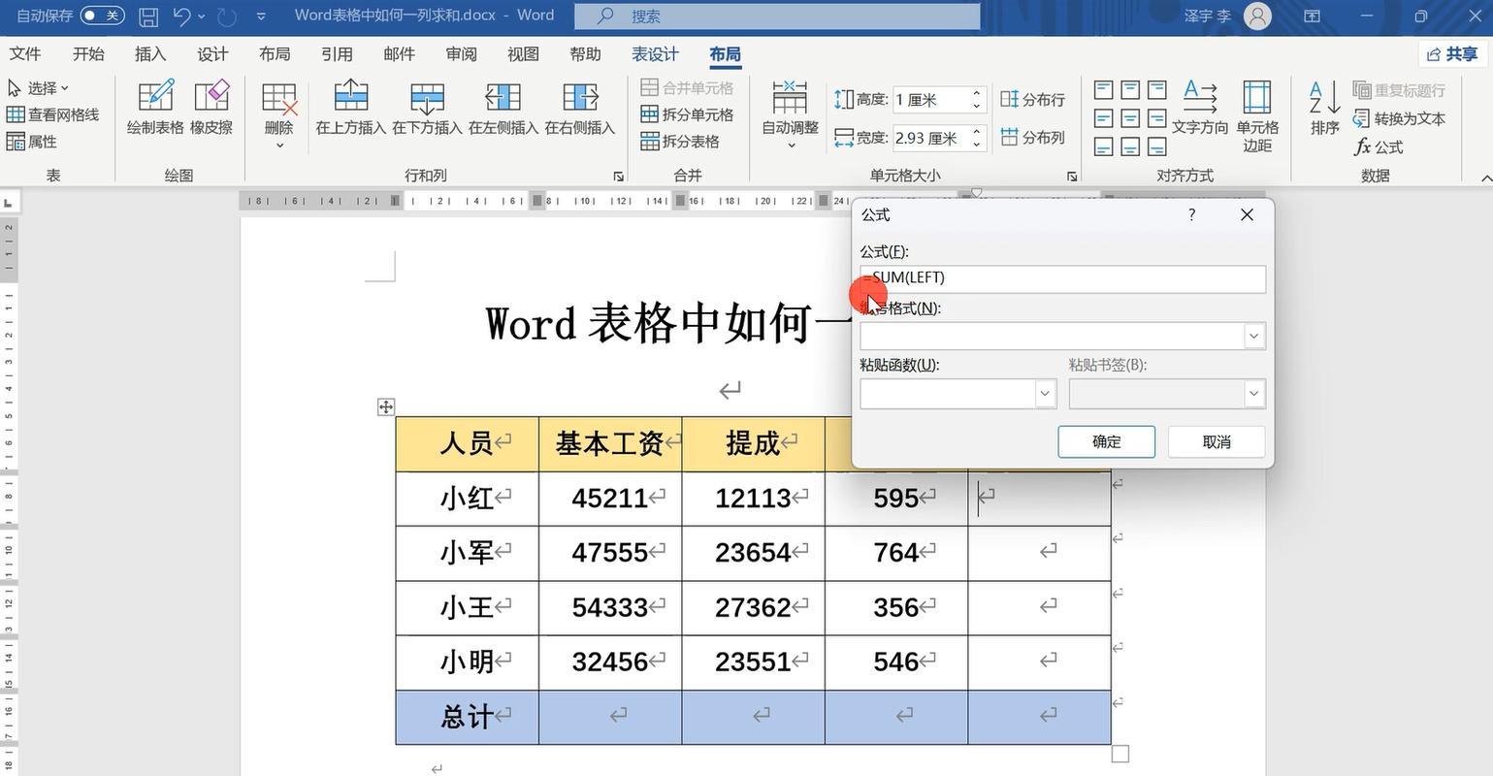The height and width of the screenshot is (776, 1493).
Task: Click the dialog help question mark
Action: 1192,214
